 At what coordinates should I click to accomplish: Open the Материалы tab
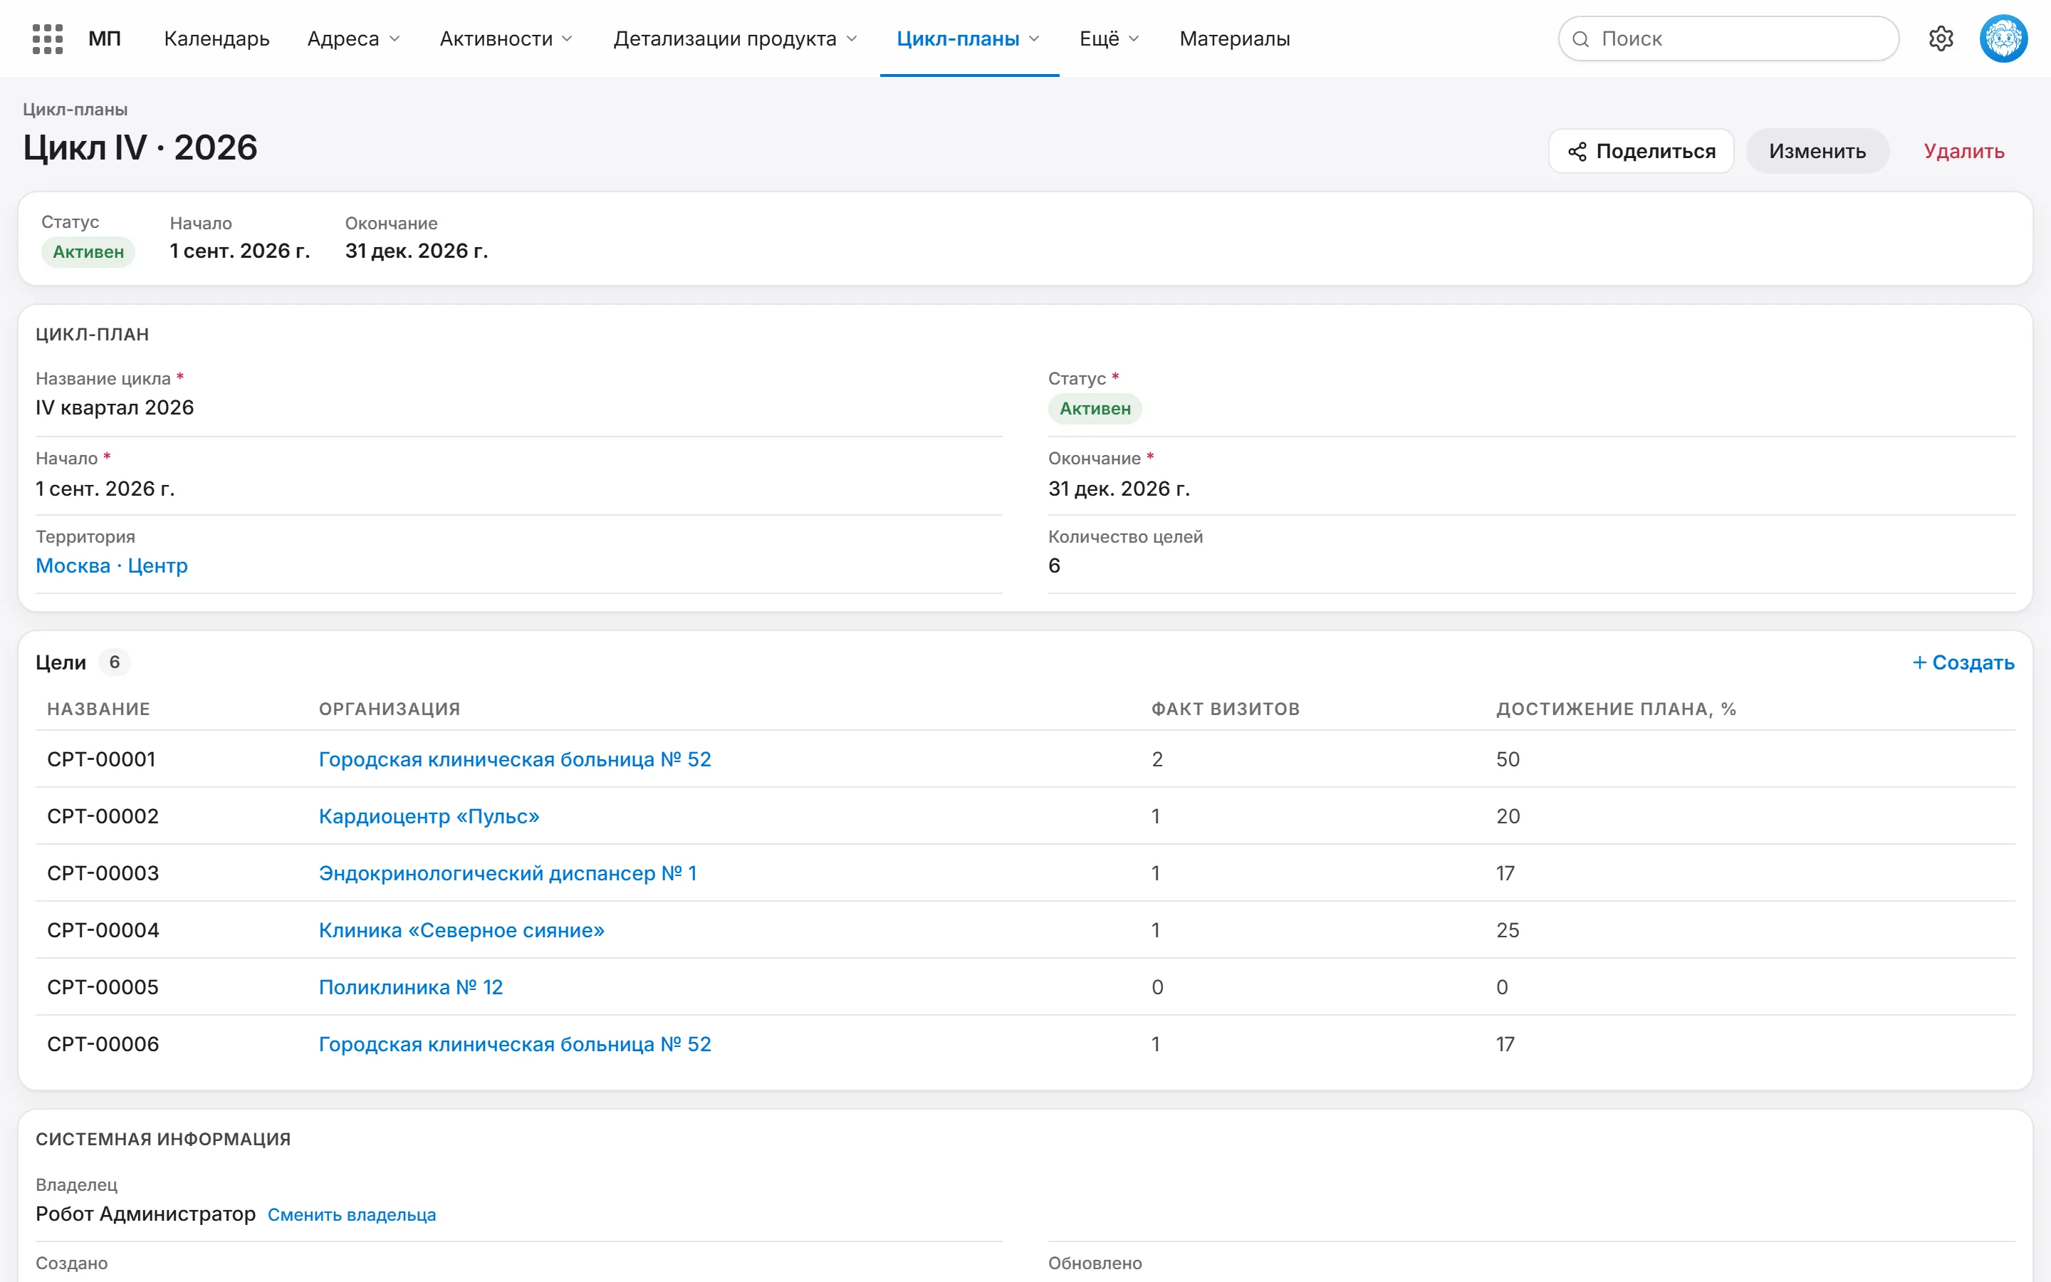pyautogui.click(x=1235, y=39)
